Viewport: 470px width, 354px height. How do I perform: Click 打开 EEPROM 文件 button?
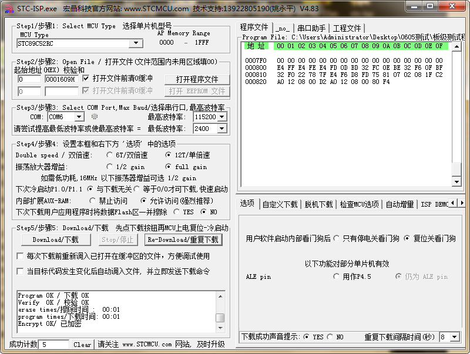(x=197, y=91)
